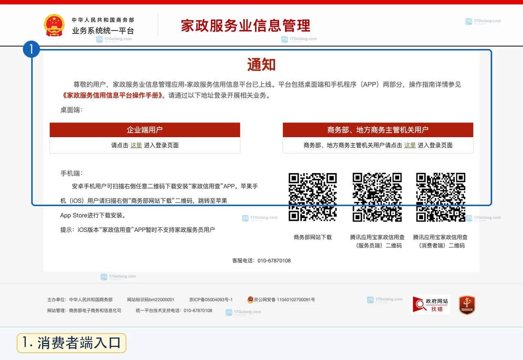Click the 商务部网站下载 QR code
The height and width of the screenshot is (360, 523).
coord(313,198)
